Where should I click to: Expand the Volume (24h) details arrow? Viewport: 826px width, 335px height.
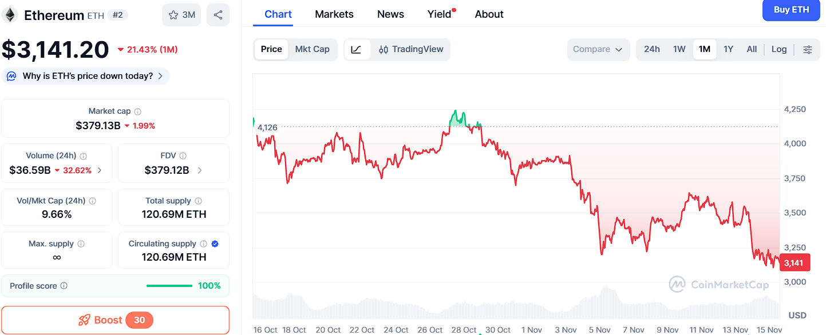[100, 170]
